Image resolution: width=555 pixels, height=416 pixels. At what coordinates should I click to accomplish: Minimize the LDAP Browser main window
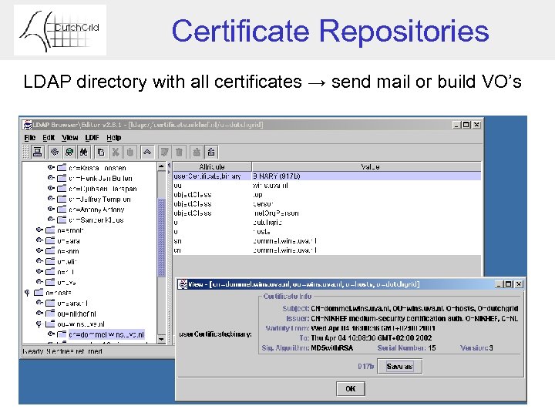tap(457, 125)
